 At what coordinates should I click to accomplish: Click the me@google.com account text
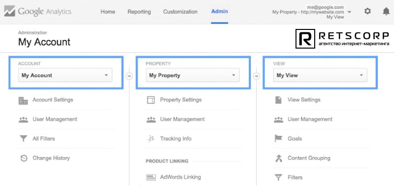pyautogui.click(x=325, y=7)
